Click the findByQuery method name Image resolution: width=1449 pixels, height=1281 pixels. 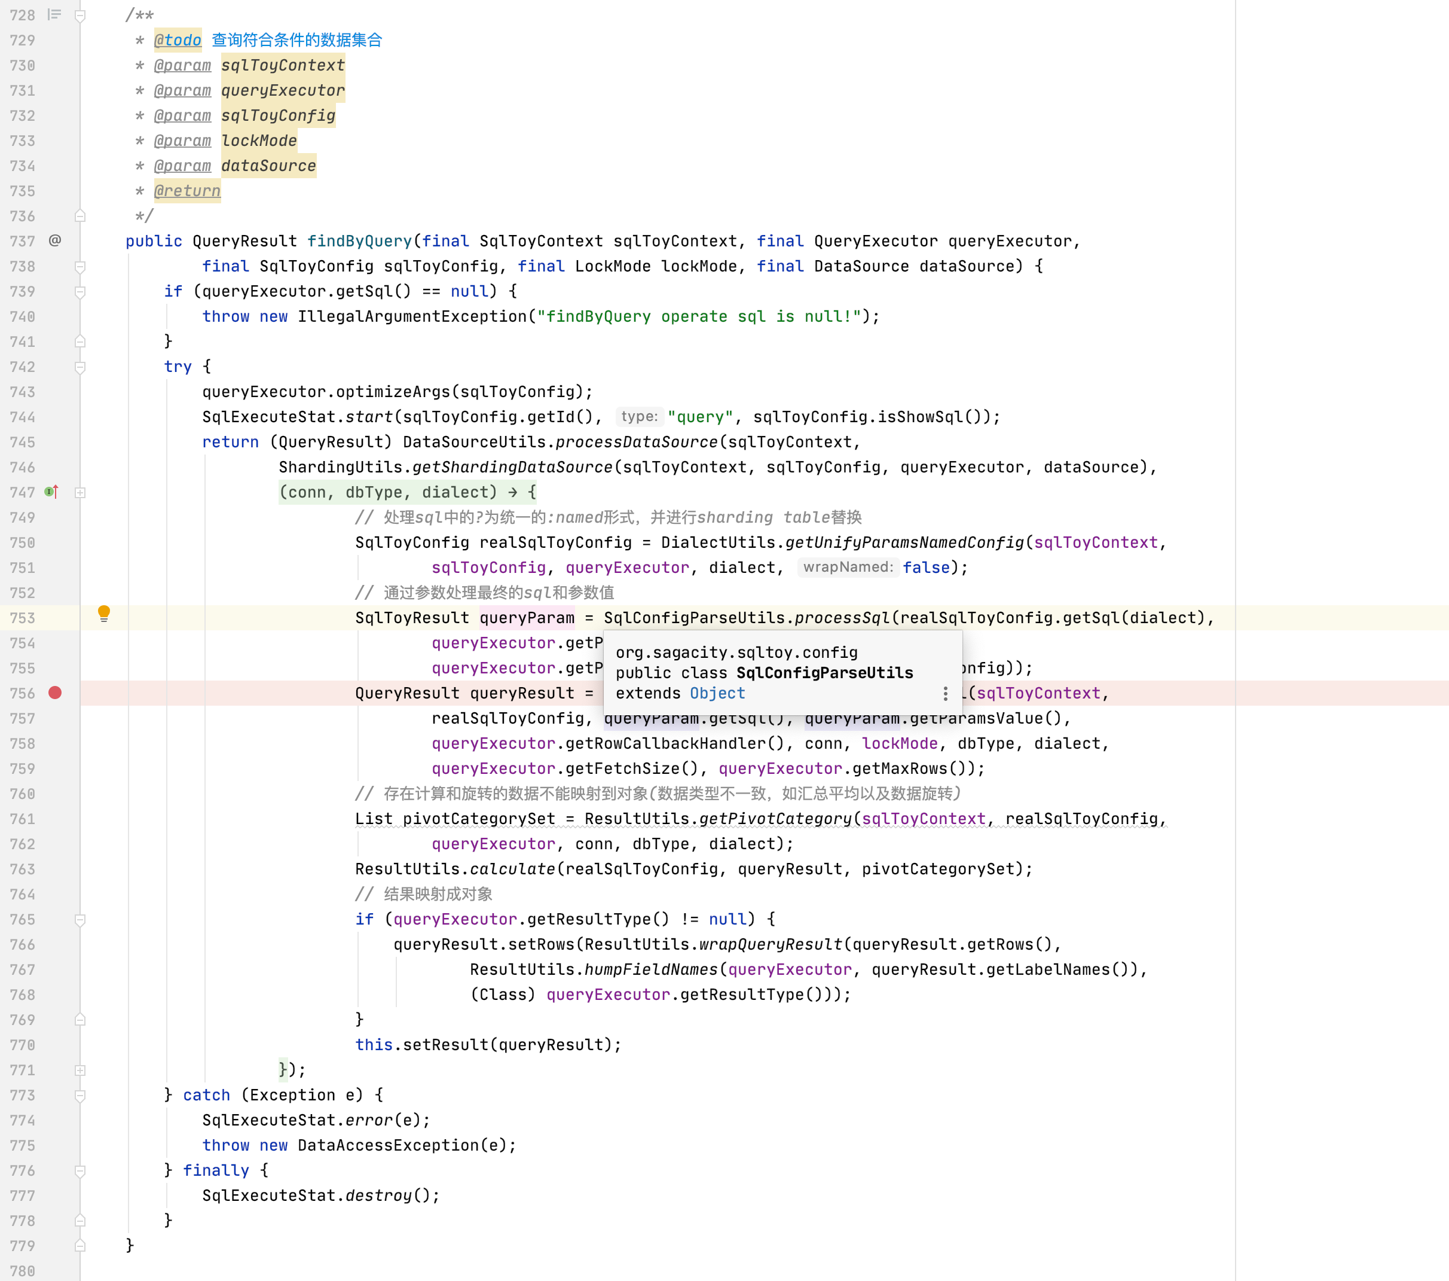[359, 241]
